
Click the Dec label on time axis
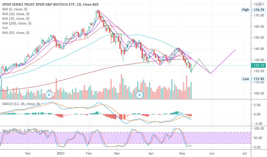point(28,154)
